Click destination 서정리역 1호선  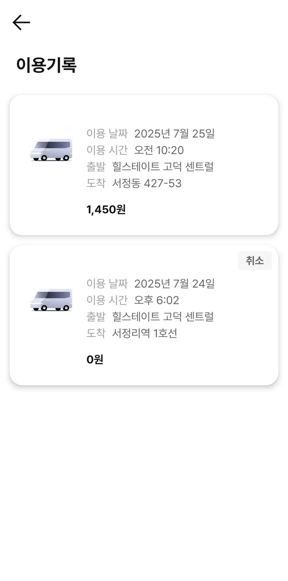coord(144,333)
